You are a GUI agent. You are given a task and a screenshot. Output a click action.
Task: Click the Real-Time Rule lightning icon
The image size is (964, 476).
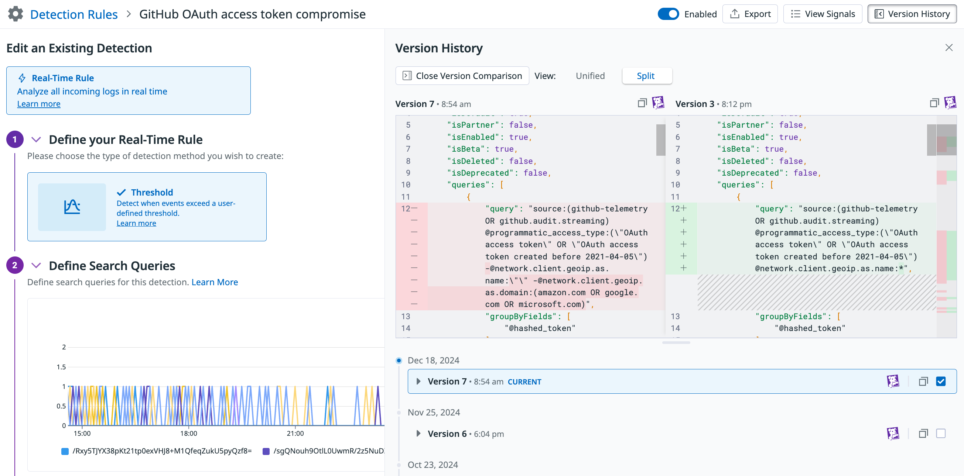coord(22,78)
